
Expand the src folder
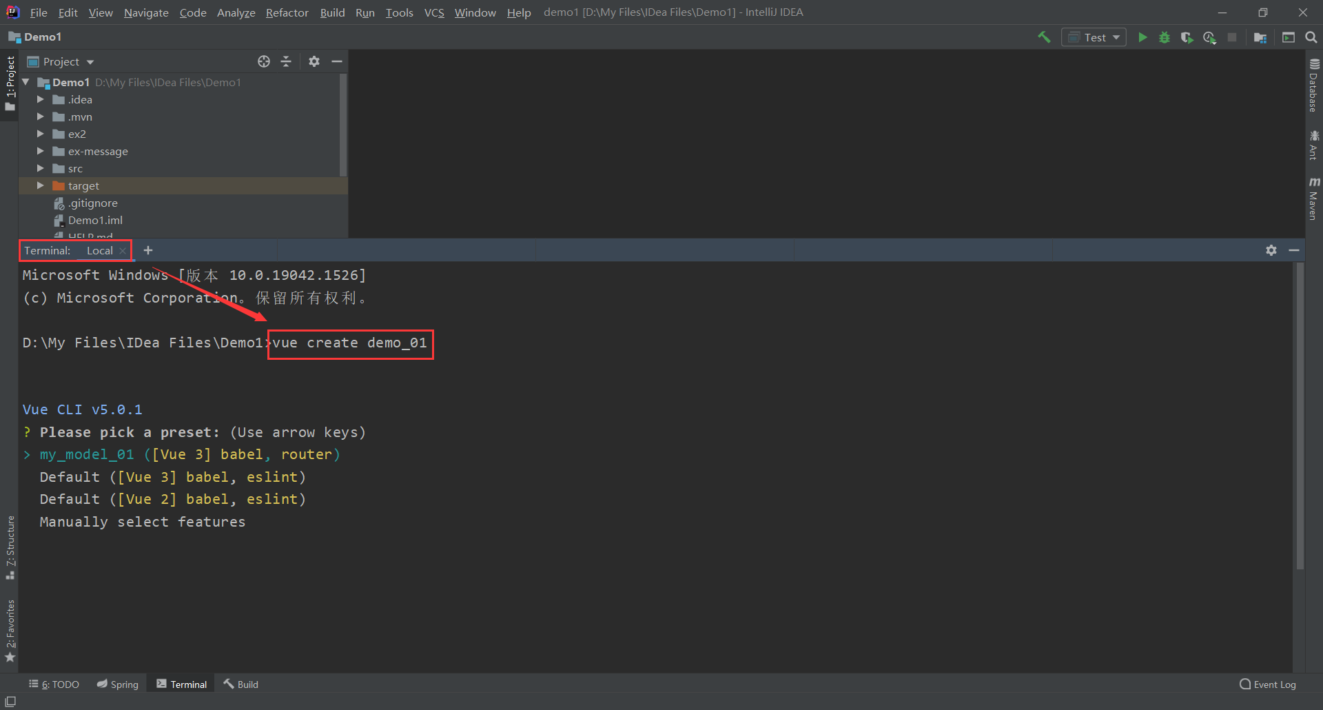pyautogui.click(x=40, y=168)
